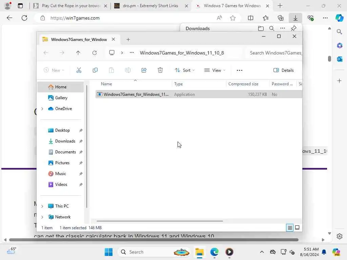Open more options in Edge Downloads panel

pyautogui.click(x=283, y=28)
